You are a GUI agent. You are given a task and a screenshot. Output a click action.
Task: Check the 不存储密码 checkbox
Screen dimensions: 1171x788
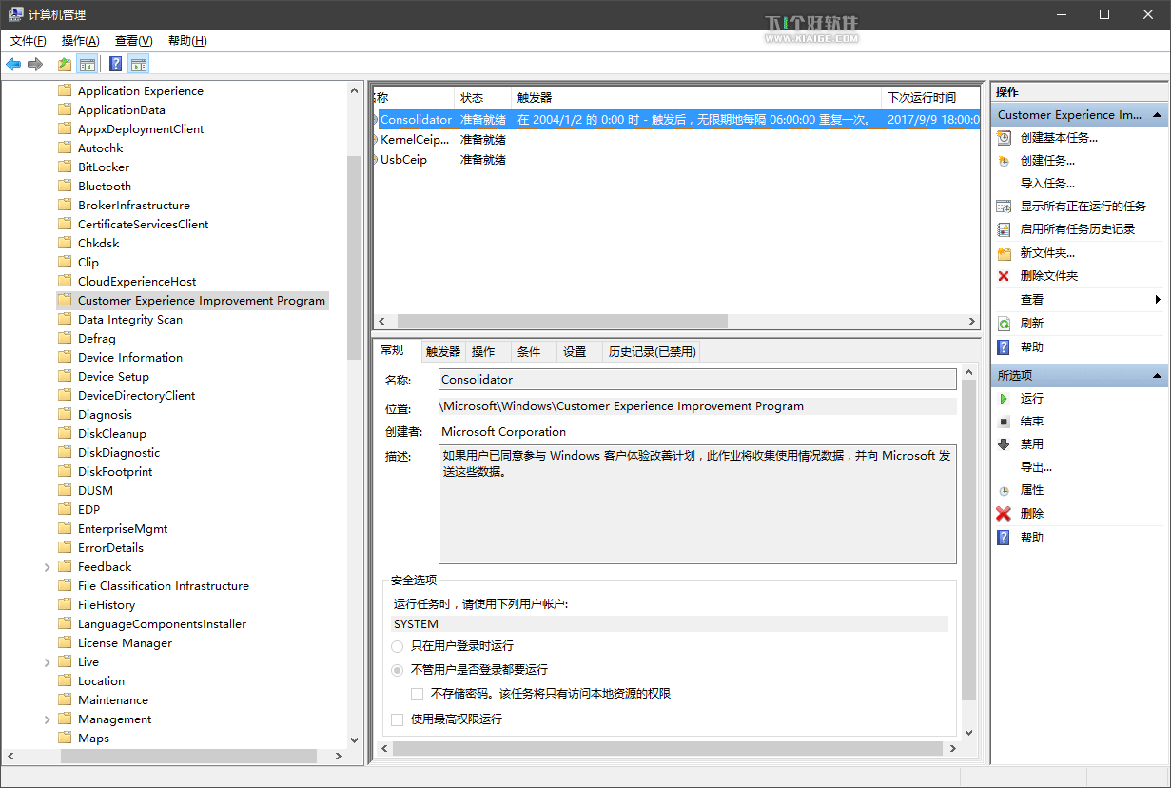coord(417,693)
